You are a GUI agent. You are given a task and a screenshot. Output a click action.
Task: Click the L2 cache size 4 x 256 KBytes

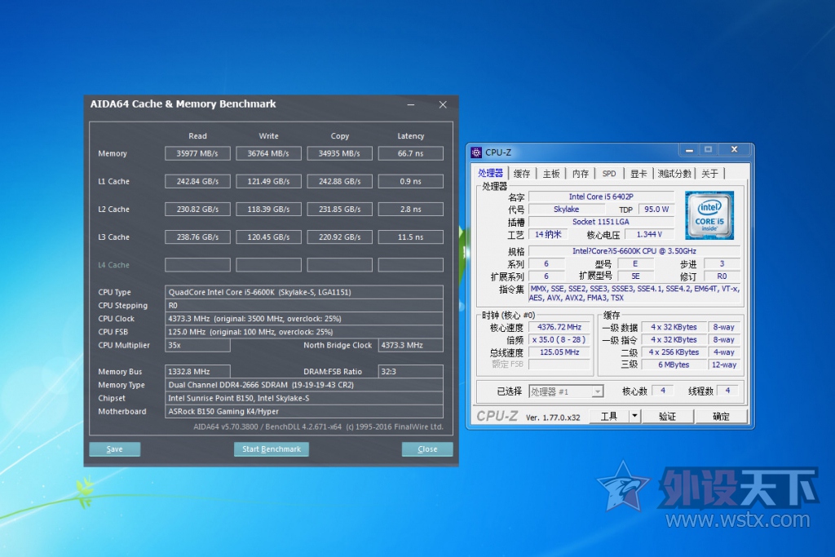[674, 352]
